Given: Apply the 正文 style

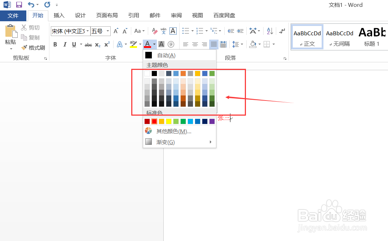Looking at the screenshot, I should tap(307, 37).
